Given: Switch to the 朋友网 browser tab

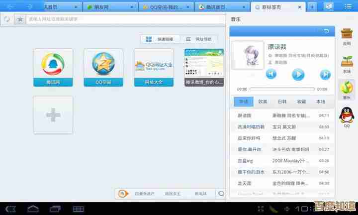Looking at the screenshot, I should tap(109, 7).
